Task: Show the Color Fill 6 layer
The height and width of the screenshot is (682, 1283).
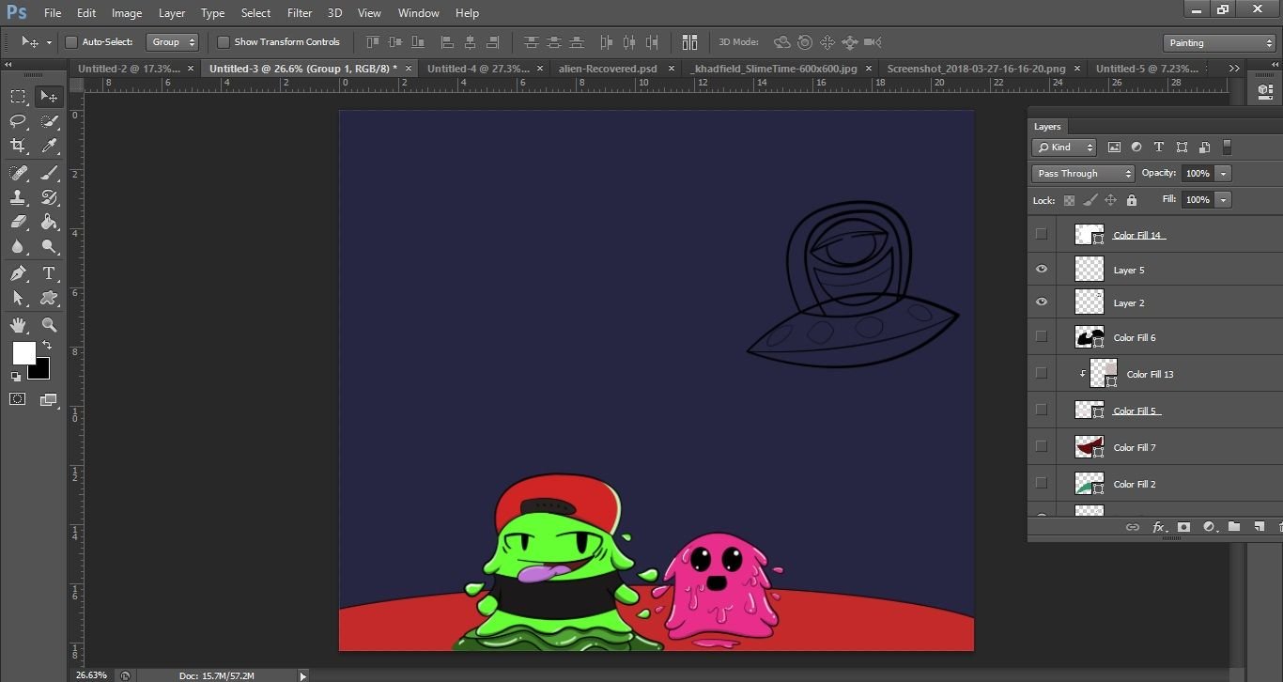Action: (1041, 336)
